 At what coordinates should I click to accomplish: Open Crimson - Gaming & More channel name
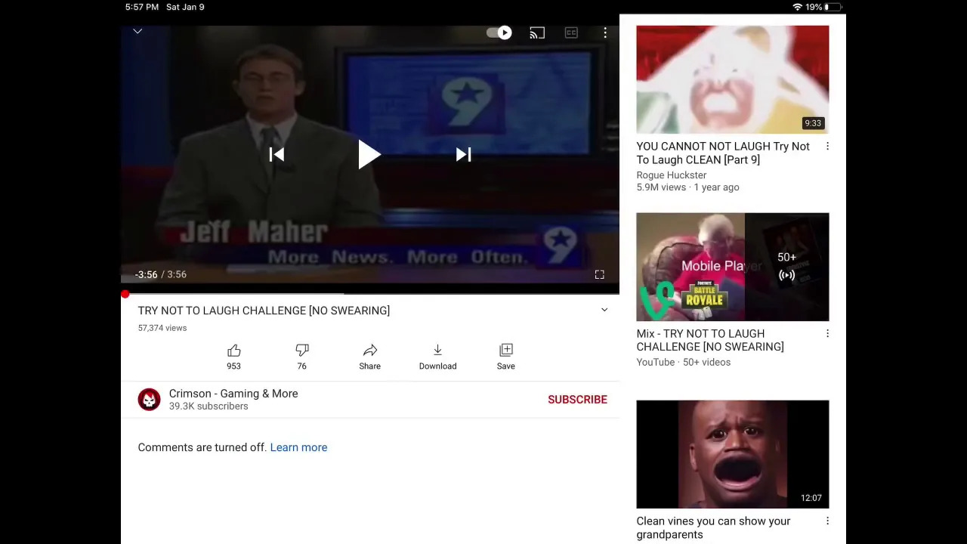pyautogui.click(x=233, y=394)
